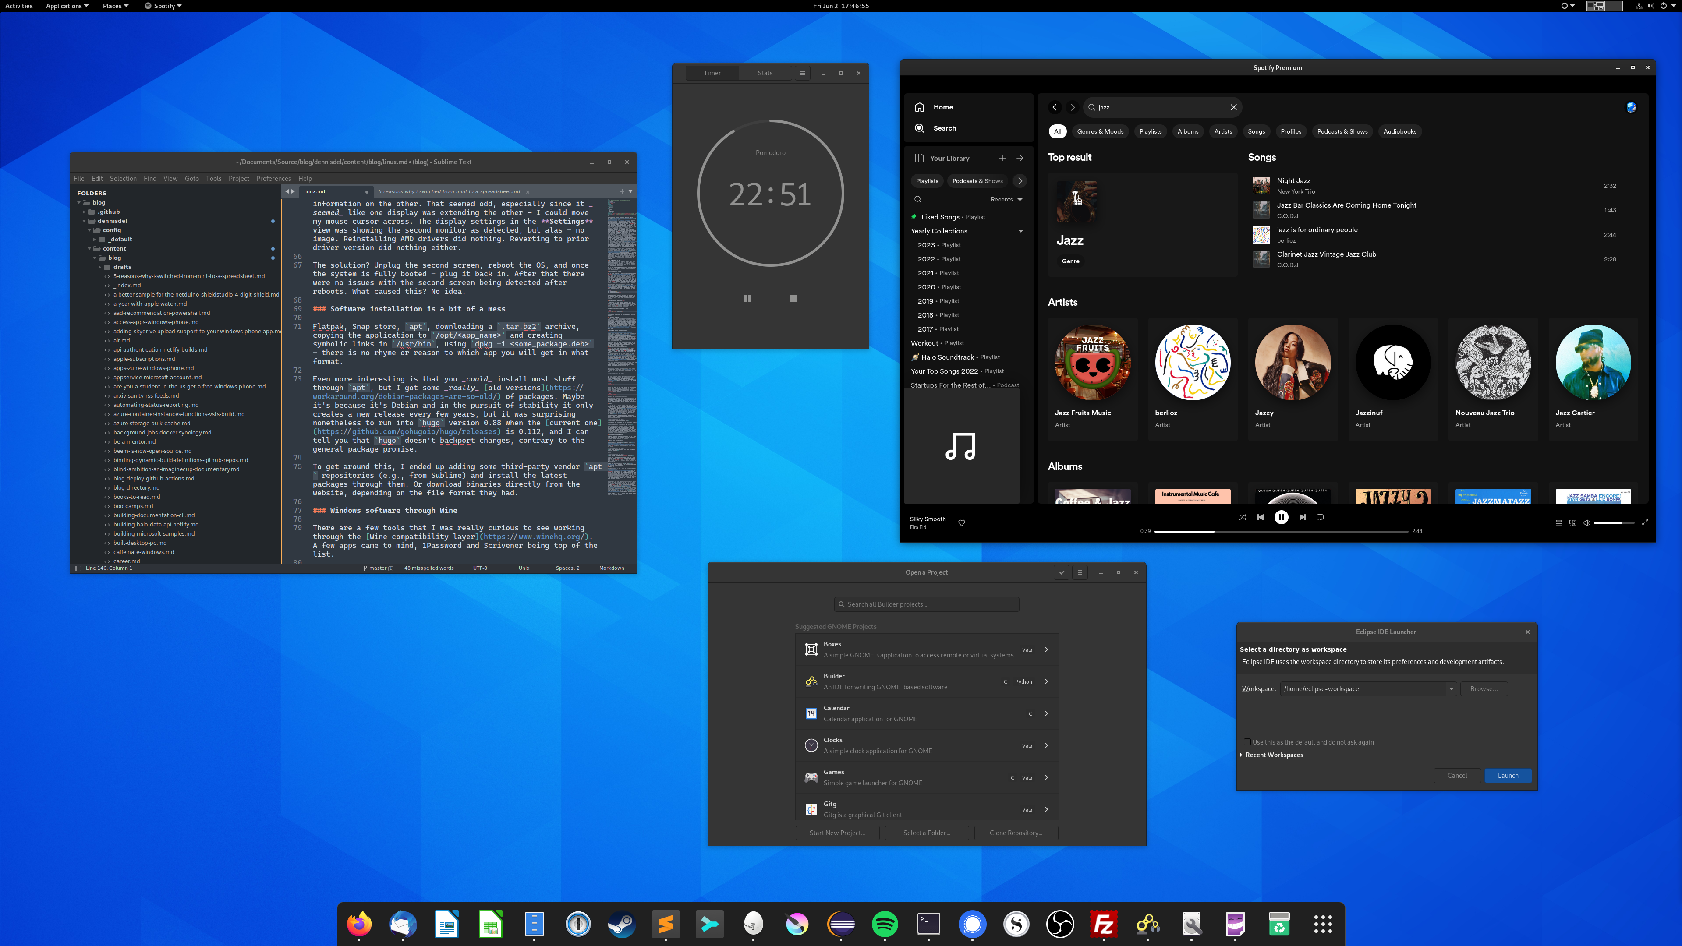Adjust the Spotify volume slider
The width and height of the screenshot is (1682, 946).
[1615, 523]
